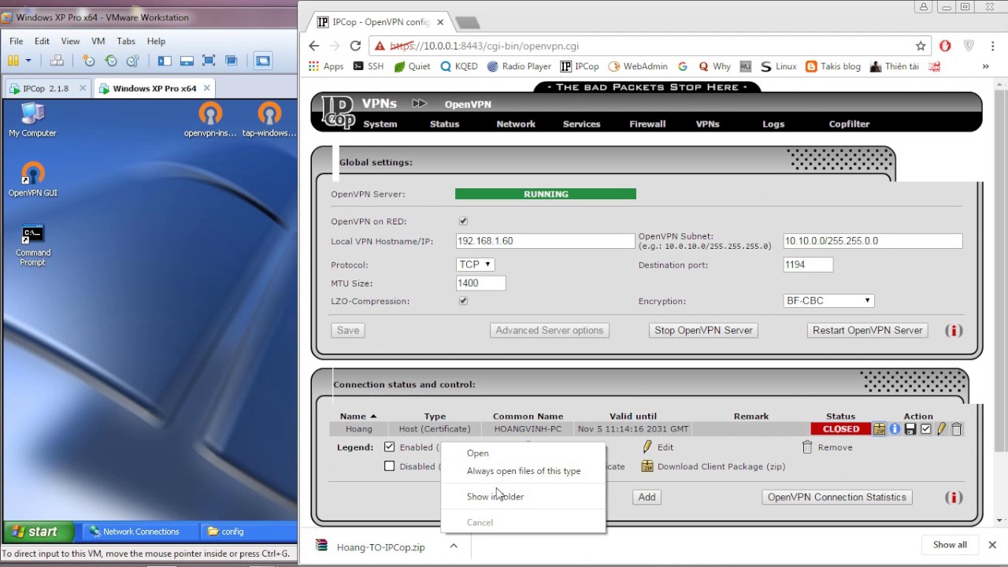This screenshot has height=567, width=1008.
Task: Click the help info icon in Global settings
Action: pyautogui.click(x=954, y=331)
